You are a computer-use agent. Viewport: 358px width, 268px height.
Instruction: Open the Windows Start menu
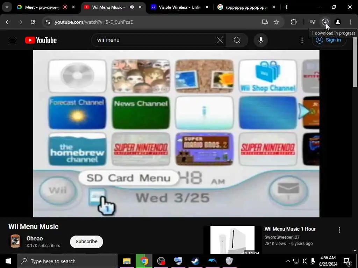click(8, 261)
